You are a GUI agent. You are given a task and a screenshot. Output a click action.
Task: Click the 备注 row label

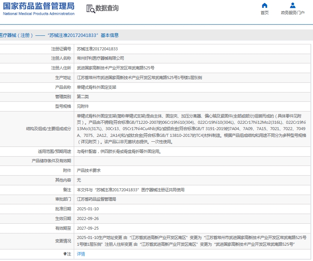[67, 190]
